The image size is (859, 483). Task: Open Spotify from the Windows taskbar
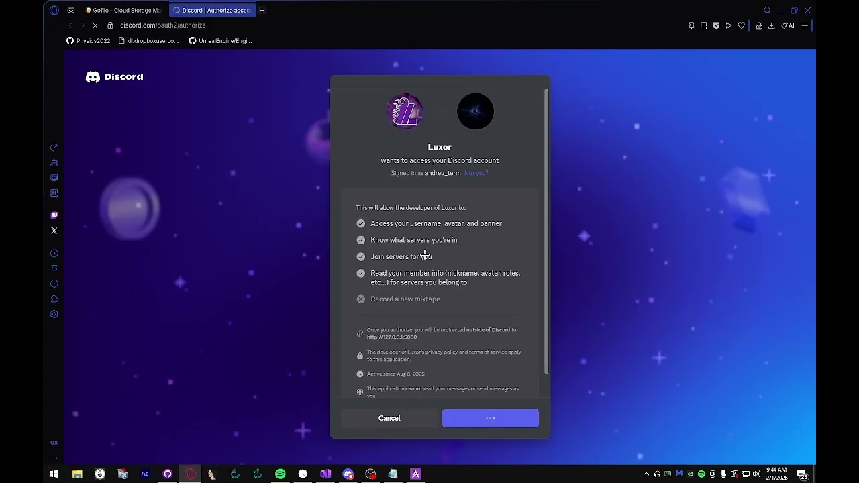(x=281, y=474)
